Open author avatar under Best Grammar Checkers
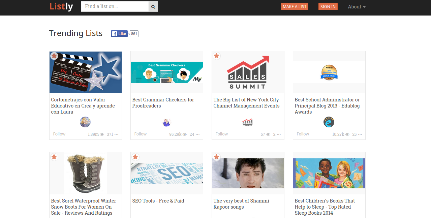Viewport: 431px width, 218px height. coord(166,122)
